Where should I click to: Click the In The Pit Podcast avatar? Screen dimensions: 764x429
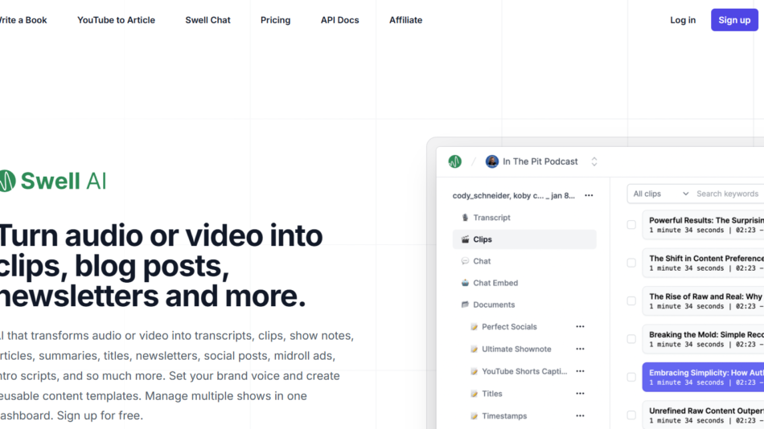click(492, 161)
